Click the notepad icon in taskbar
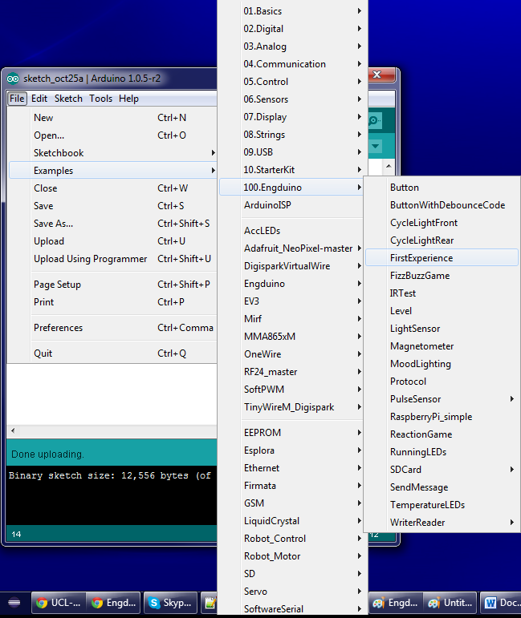Image resolution: width=521 pixels, height=618 pixels. 210,603
